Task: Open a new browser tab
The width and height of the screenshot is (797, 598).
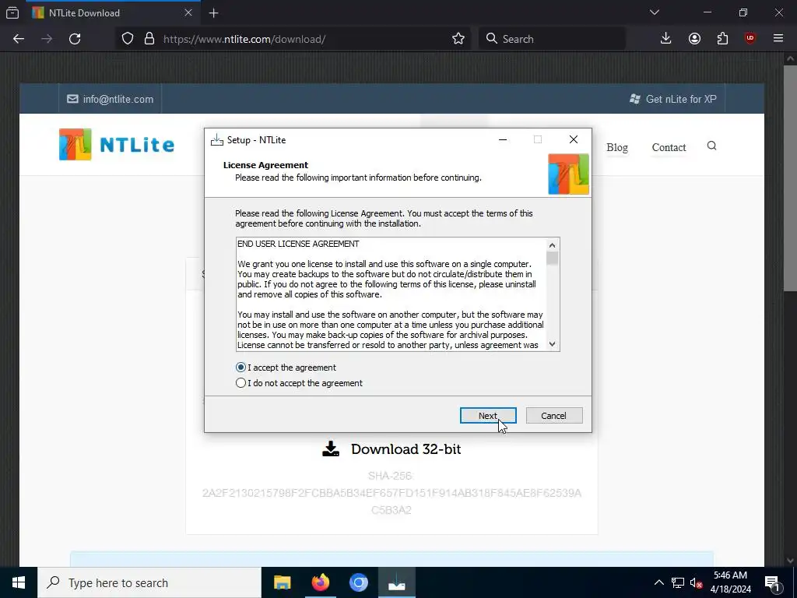Action: click(x=213, y=13)
